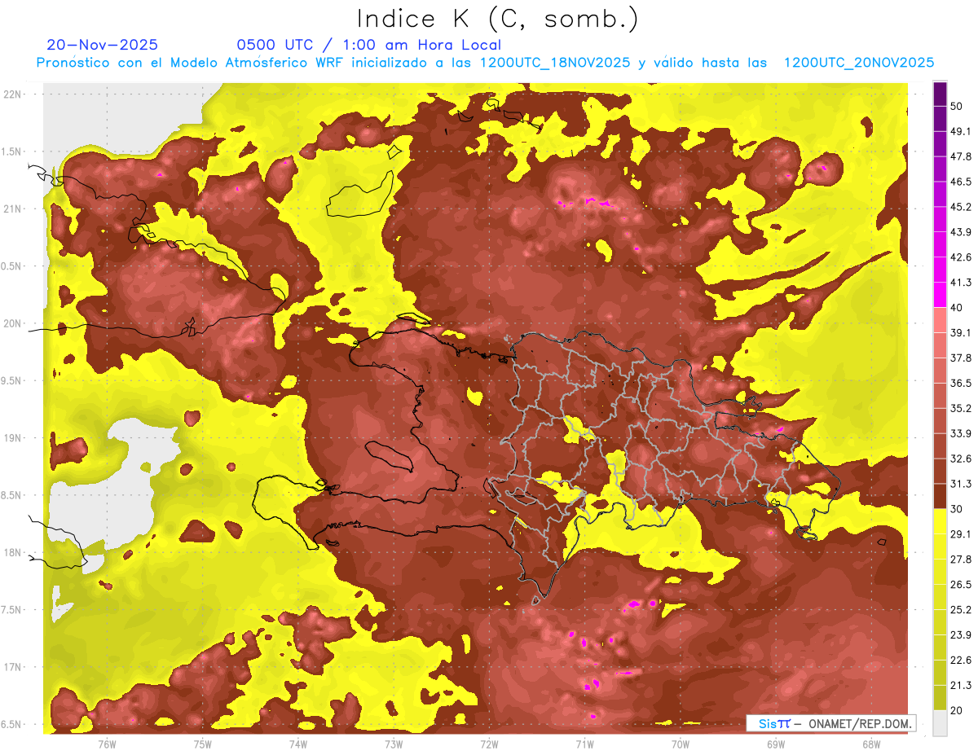Click the colorbar value '35.2'
This screenshot has height=755, width=978.
click(960, 408)
